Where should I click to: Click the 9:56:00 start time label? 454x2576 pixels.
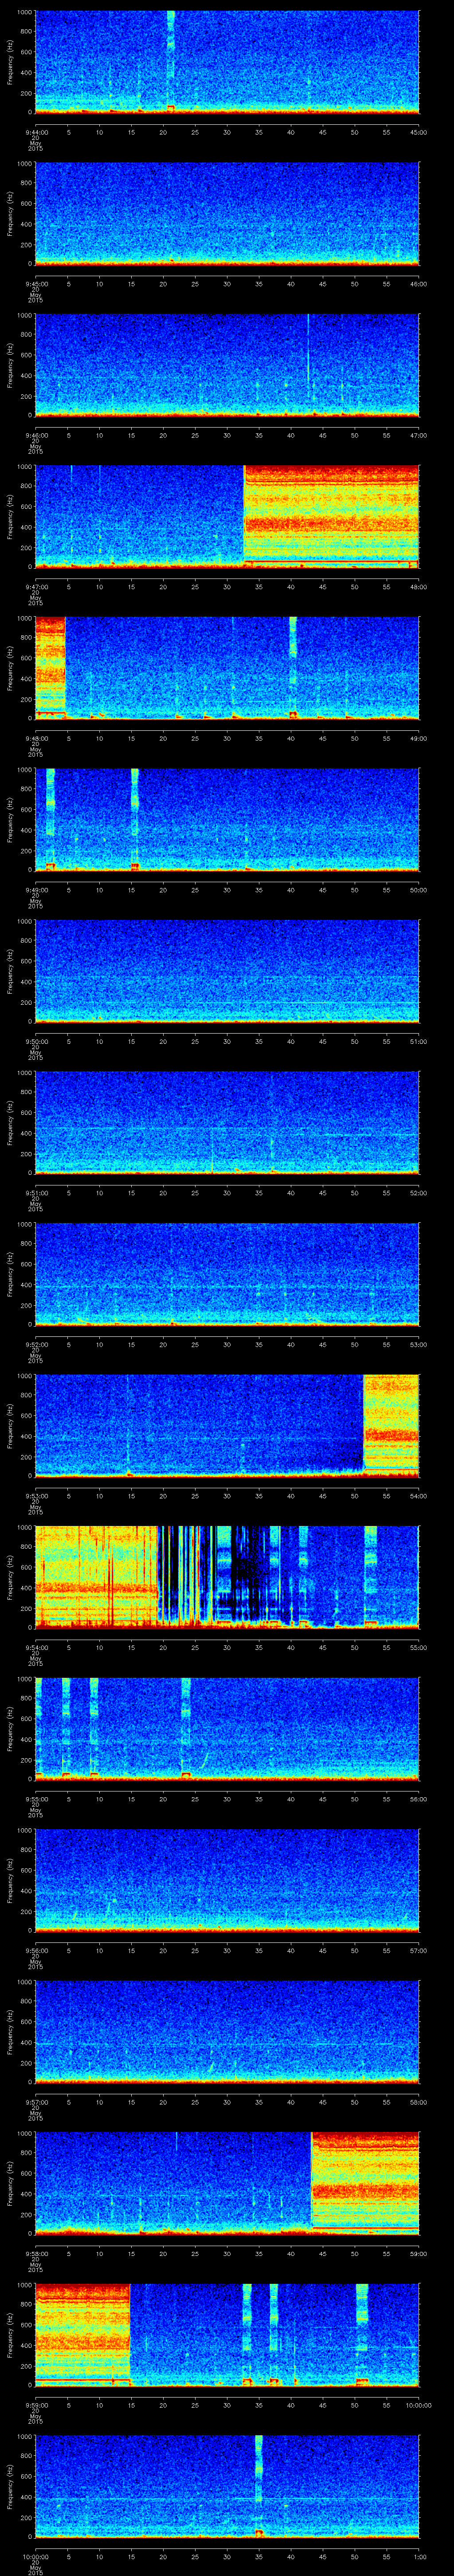coord(36,1950)
